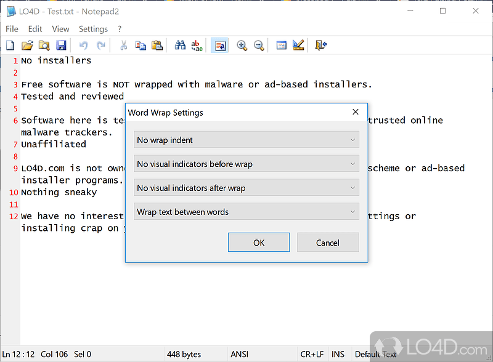Open a file with the folder icon
Image resolution: width=493 pixels, height=362 pixels.
click(x=27, y=46)
